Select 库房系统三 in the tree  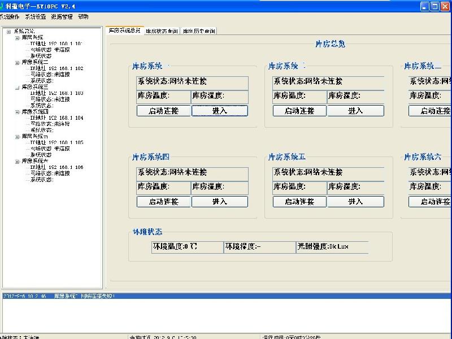click(35, 87)
